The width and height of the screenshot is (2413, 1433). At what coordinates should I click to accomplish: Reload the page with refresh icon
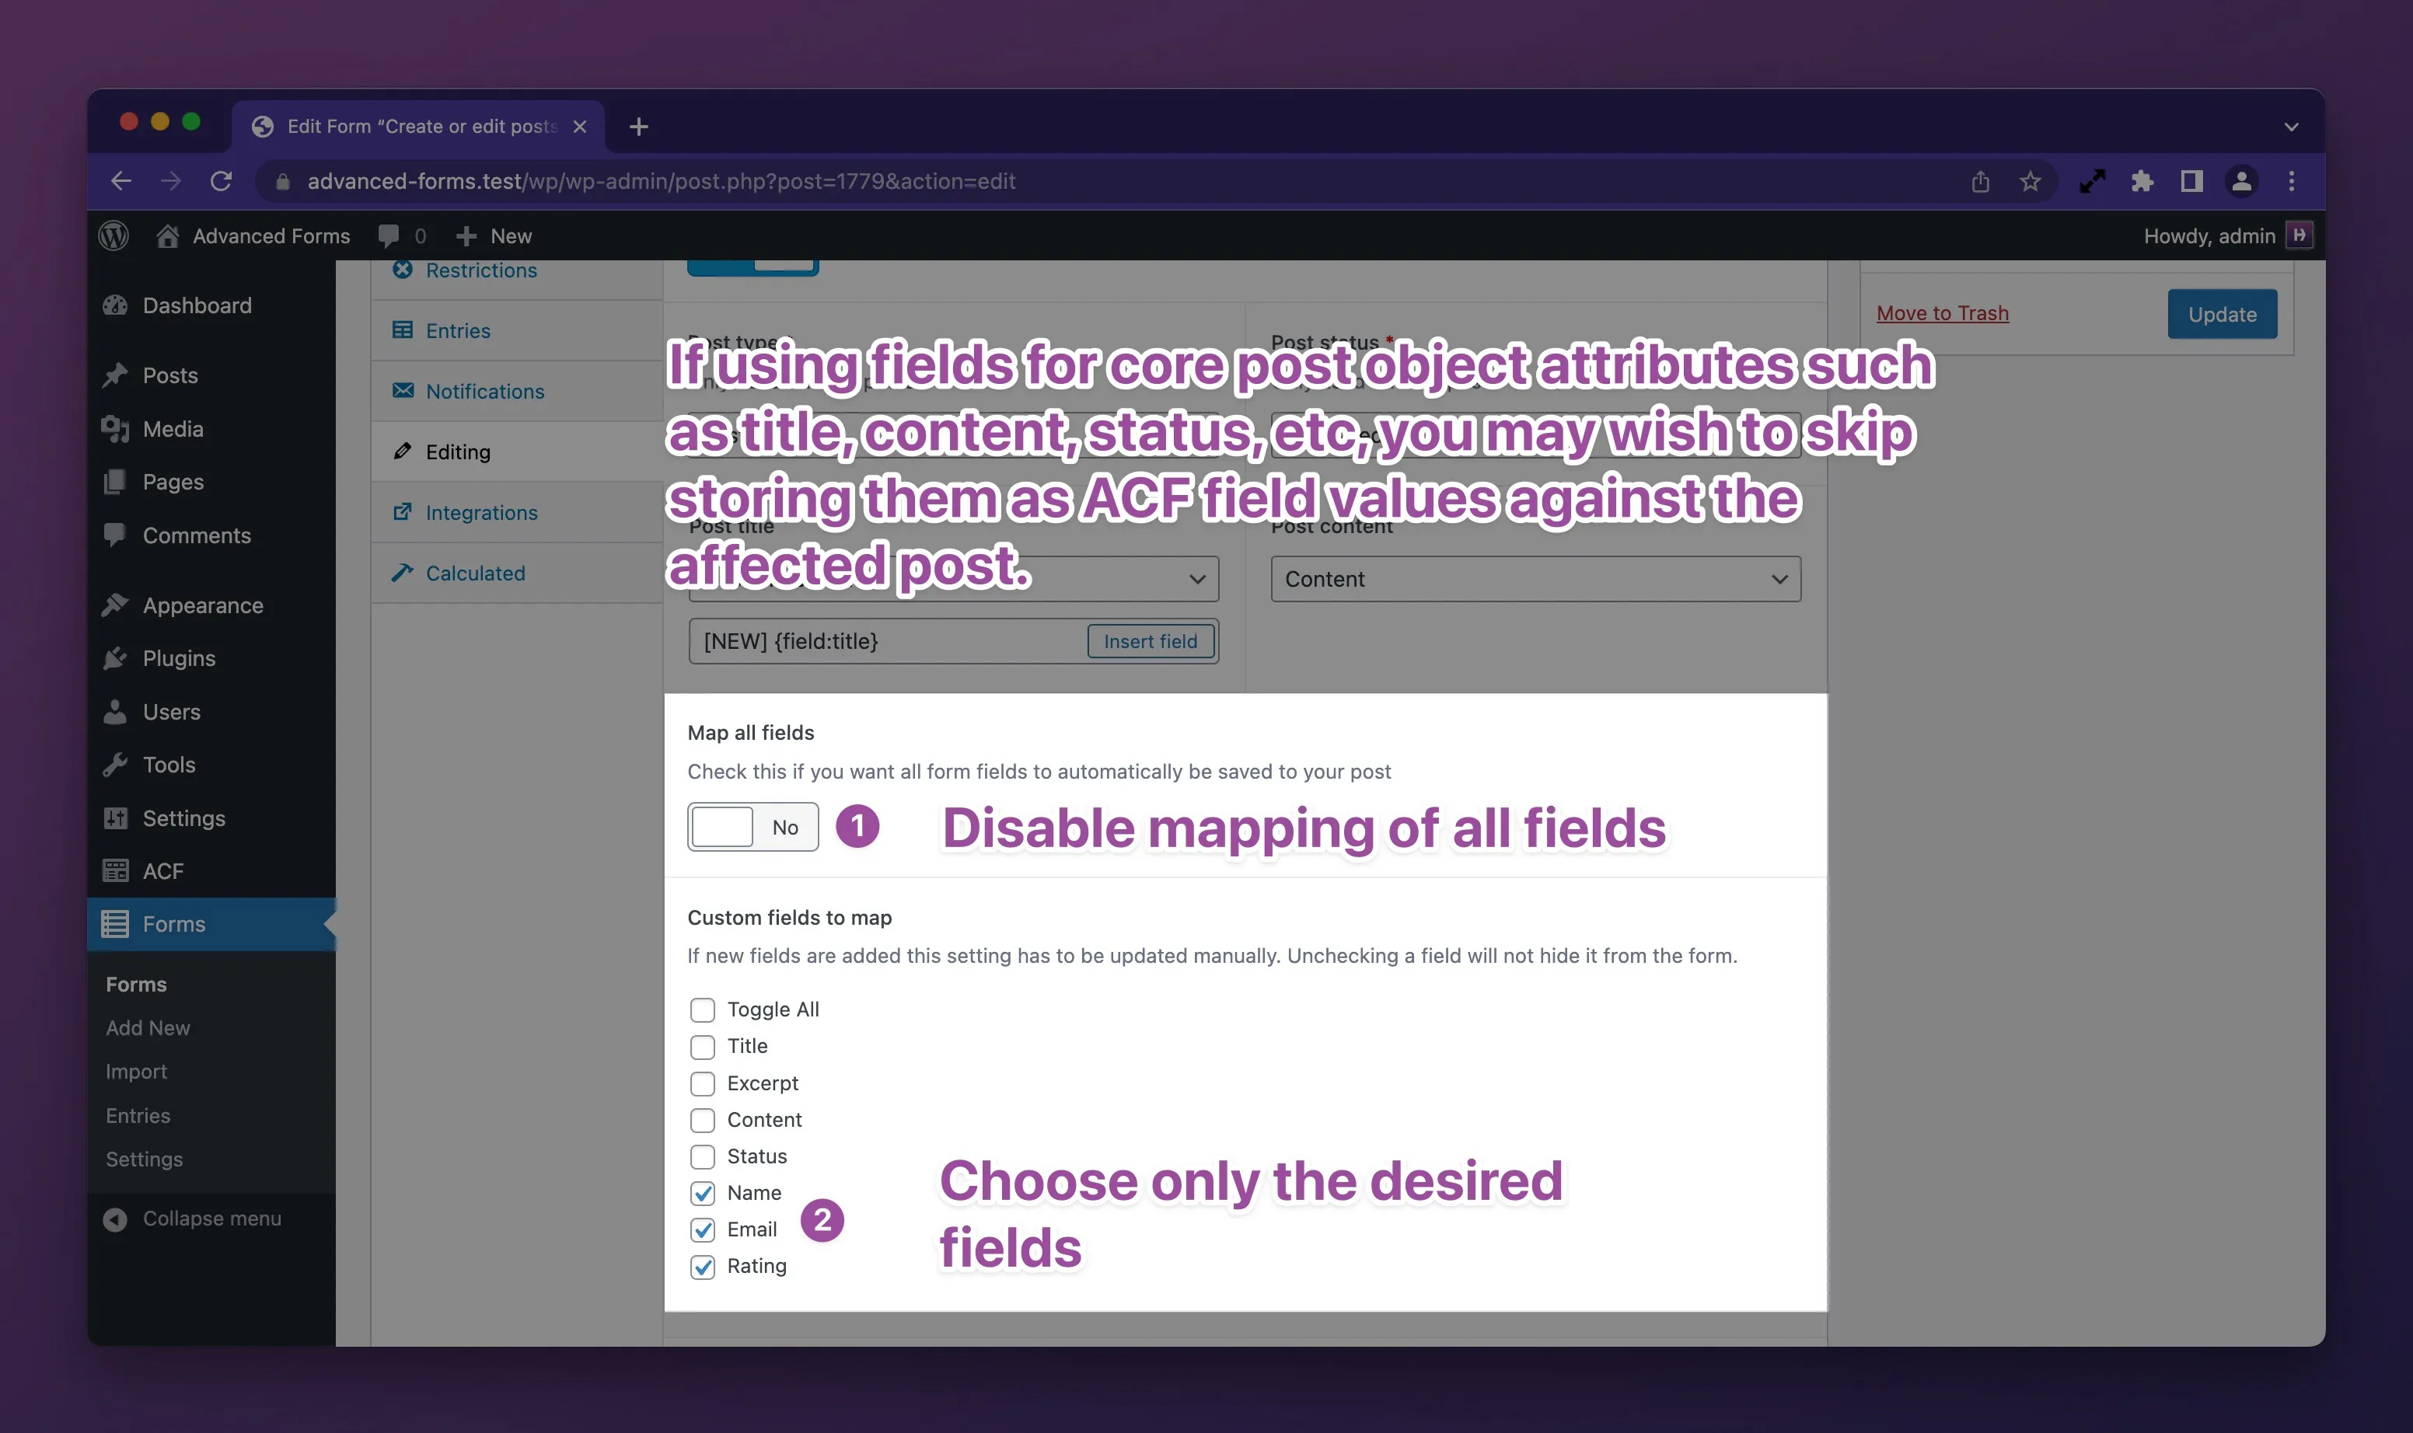pos(222,180)
